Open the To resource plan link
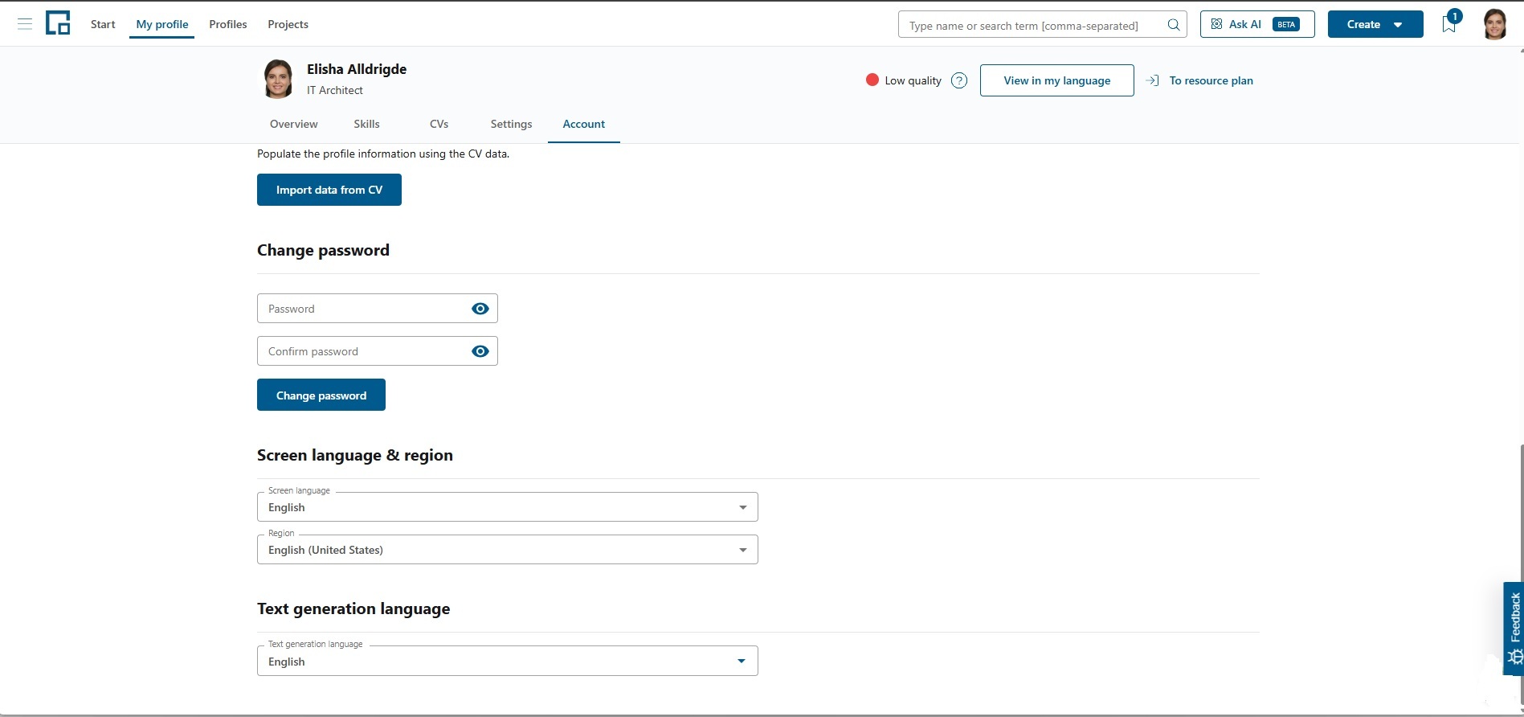Image resolution: width=1524 pixels, height=717 pixels. point(1211,80)
